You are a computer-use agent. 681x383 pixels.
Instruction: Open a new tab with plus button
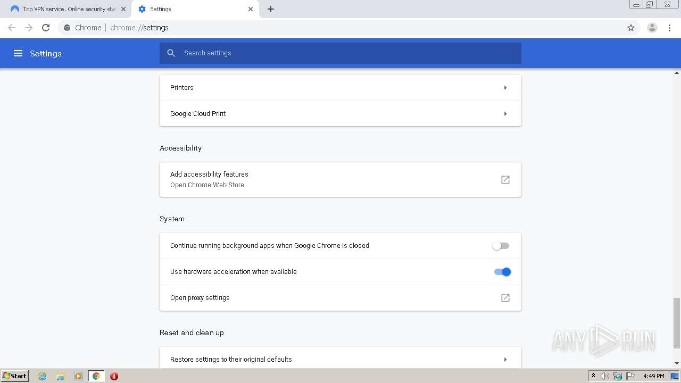[x=271, y=9]
